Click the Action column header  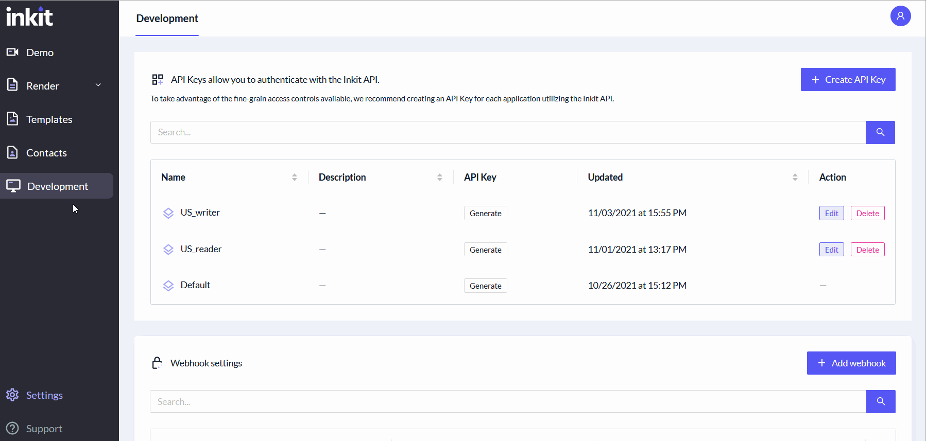tap(832, 177)
